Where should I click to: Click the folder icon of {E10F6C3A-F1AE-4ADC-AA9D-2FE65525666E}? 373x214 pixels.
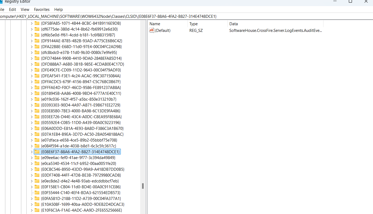[37, 210]
